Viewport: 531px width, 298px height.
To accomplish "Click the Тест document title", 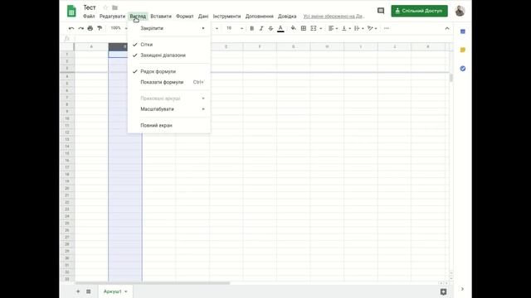I will click(90, 7).
